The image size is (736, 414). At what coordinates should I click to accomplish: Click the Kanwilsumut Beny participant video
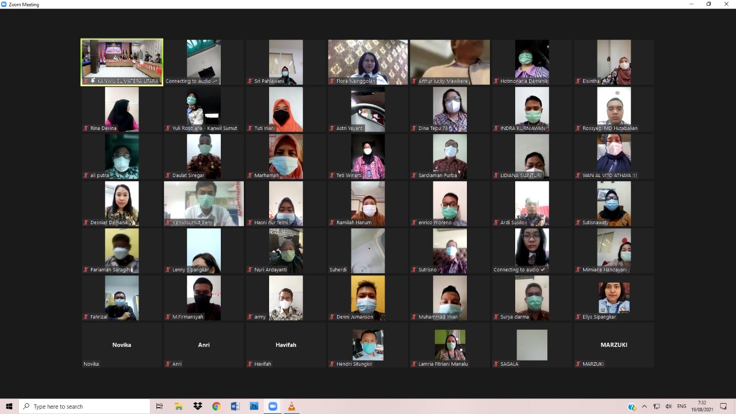(204, 204)
